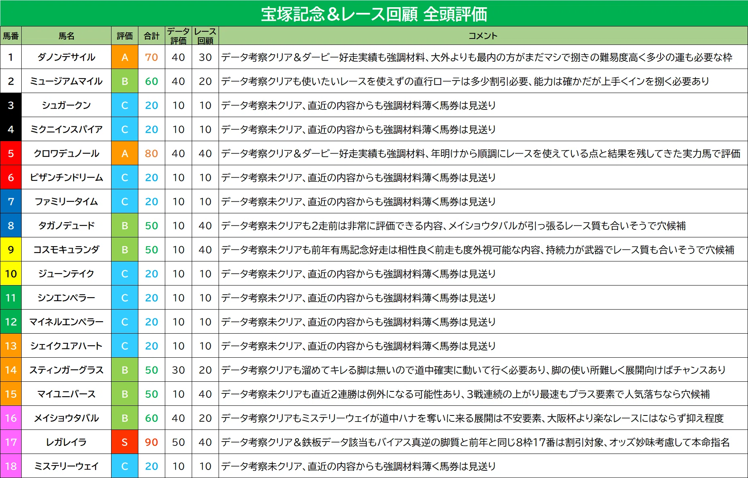Viewport: 748px width, 478px height.
Task: Click the data score 50 for レガレイラ
Action: pos(178,442)
